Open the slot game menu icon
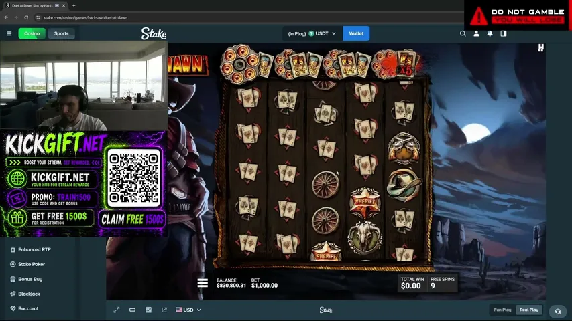The image size is (572, 321). pos(203,283)
